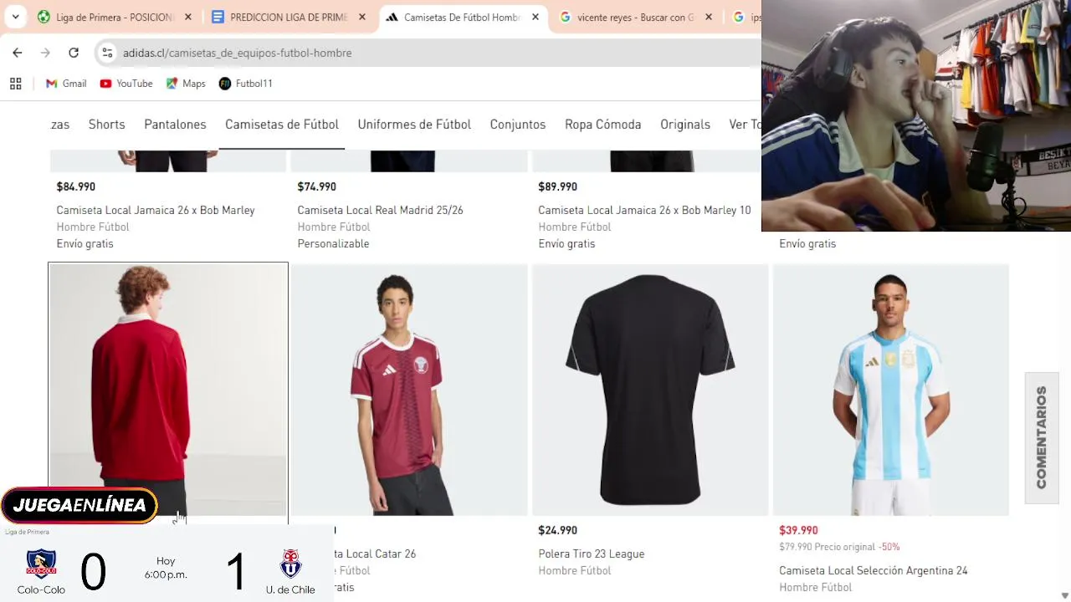Screen dimensions: 1071x602
Task: Expand the tab search dropdown arrow
Action: [x=15, y=17]
